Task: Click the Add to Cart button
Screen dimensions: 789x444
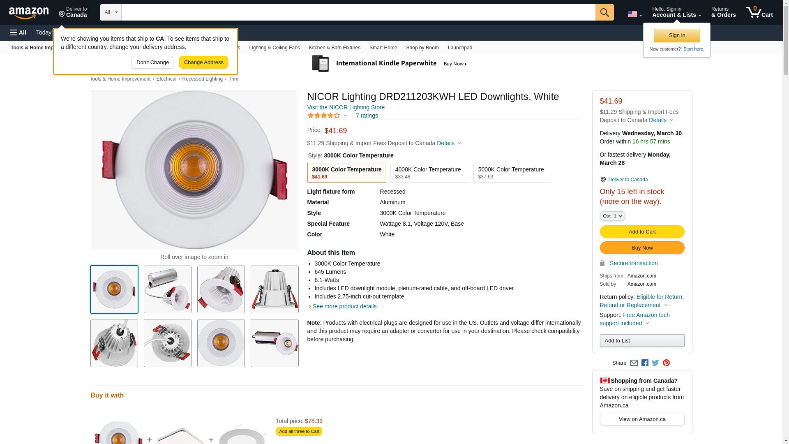Action: point(642,232)
